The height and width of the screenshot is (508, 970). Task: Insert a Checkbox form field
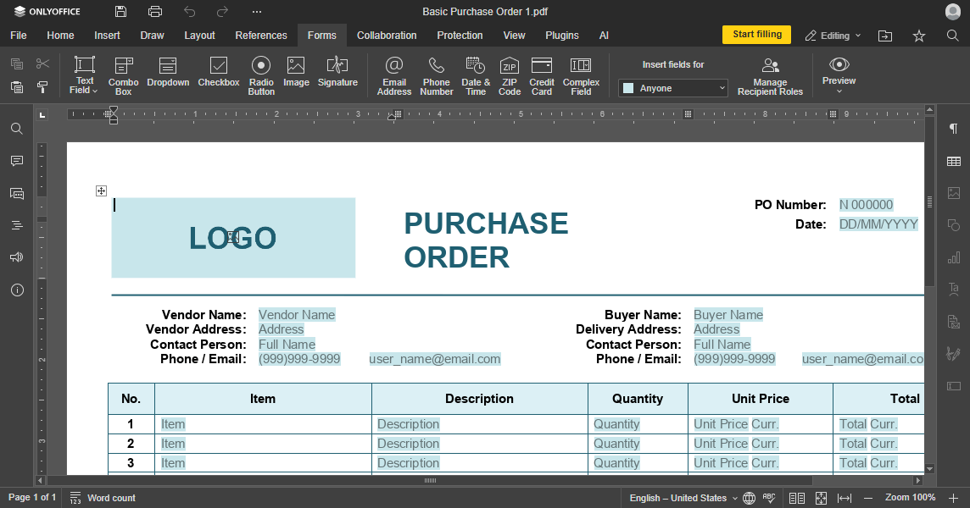pyautogui.click(x=219, y=72)
